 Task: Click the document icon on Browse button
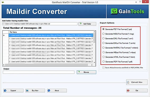79,72
